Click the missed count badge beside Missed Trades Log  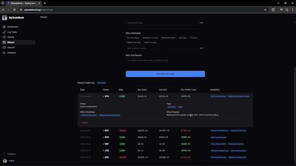click(101, 83)
